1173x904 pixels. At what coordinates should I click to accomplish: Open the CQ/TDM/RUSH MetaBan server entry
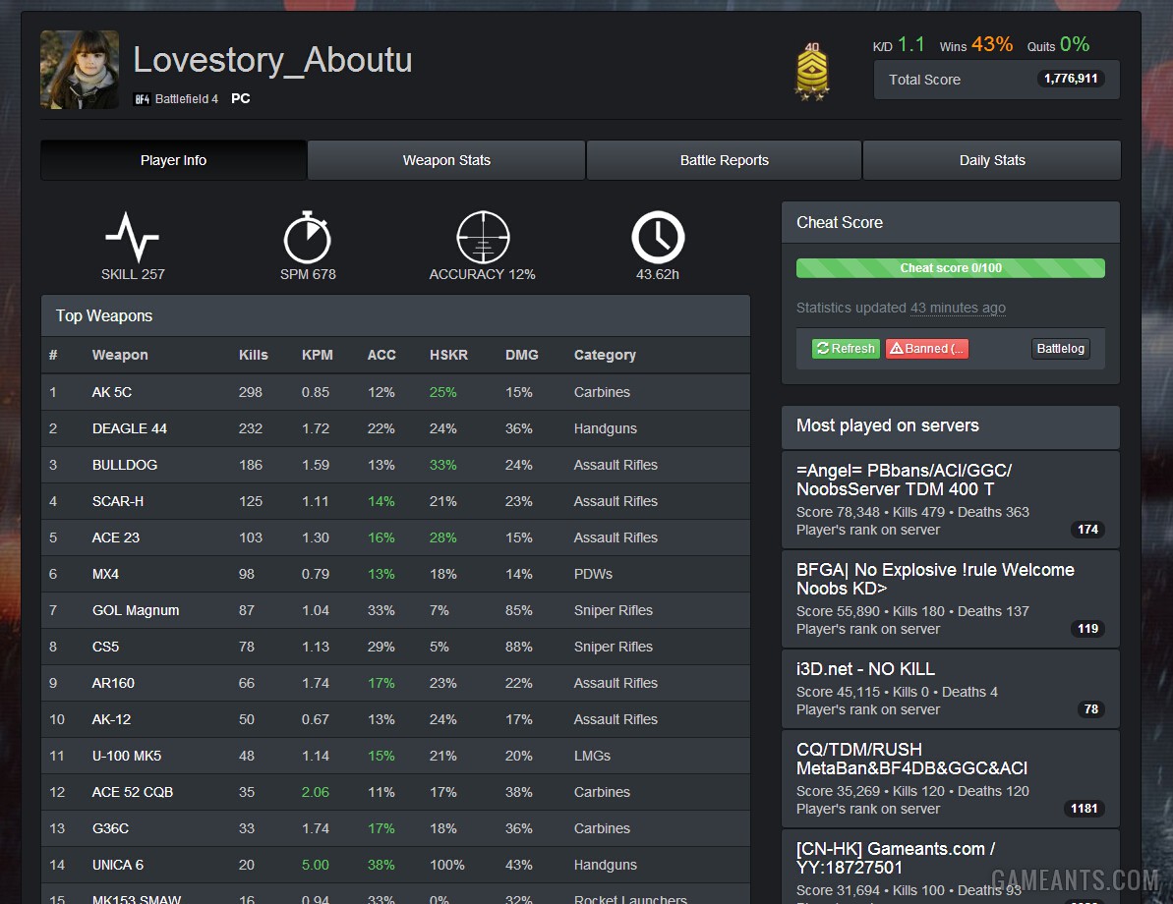click(x=950, y=778)
